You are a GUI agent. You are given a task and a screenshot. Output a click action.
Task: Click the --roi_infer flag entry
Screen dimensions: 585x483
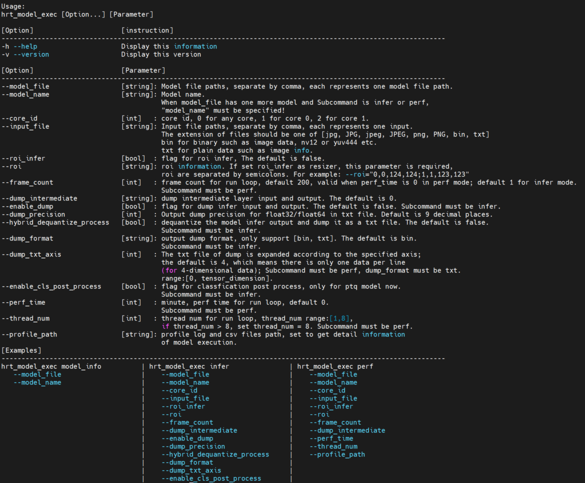(x=23, y=158)
